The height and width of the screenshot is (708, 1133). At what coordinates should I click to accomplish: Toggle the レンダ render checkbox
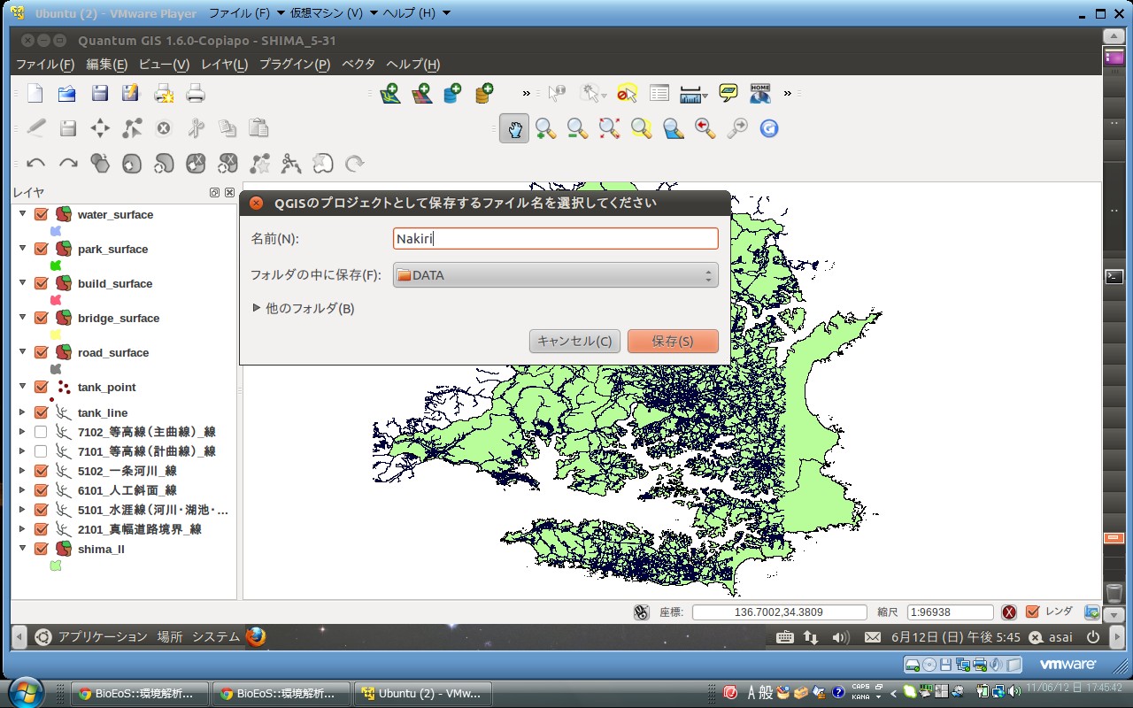[x=1032, y=612]
